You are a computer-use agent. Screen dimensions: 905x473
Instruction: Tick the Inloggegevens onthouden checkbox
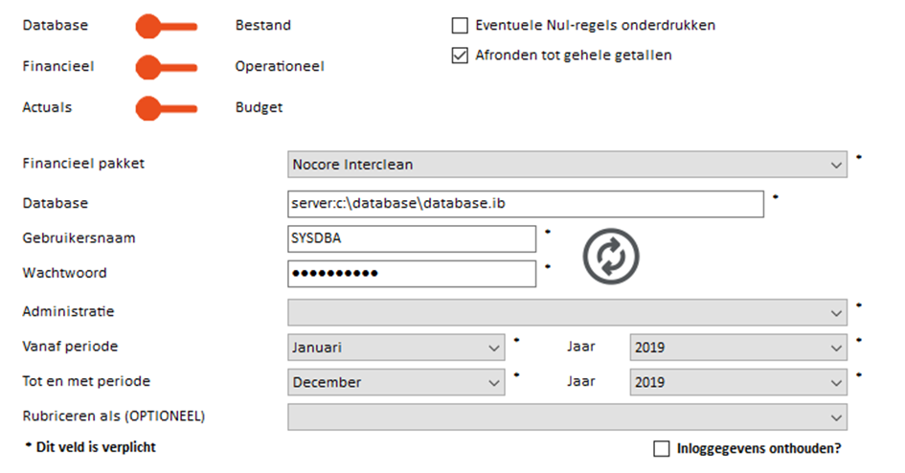pyautogui.click(x=662, y=448)
